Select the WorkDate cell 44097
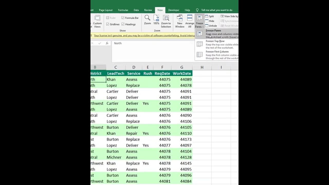The height and width of the screenshot is (185, 329). click(182, 145)
